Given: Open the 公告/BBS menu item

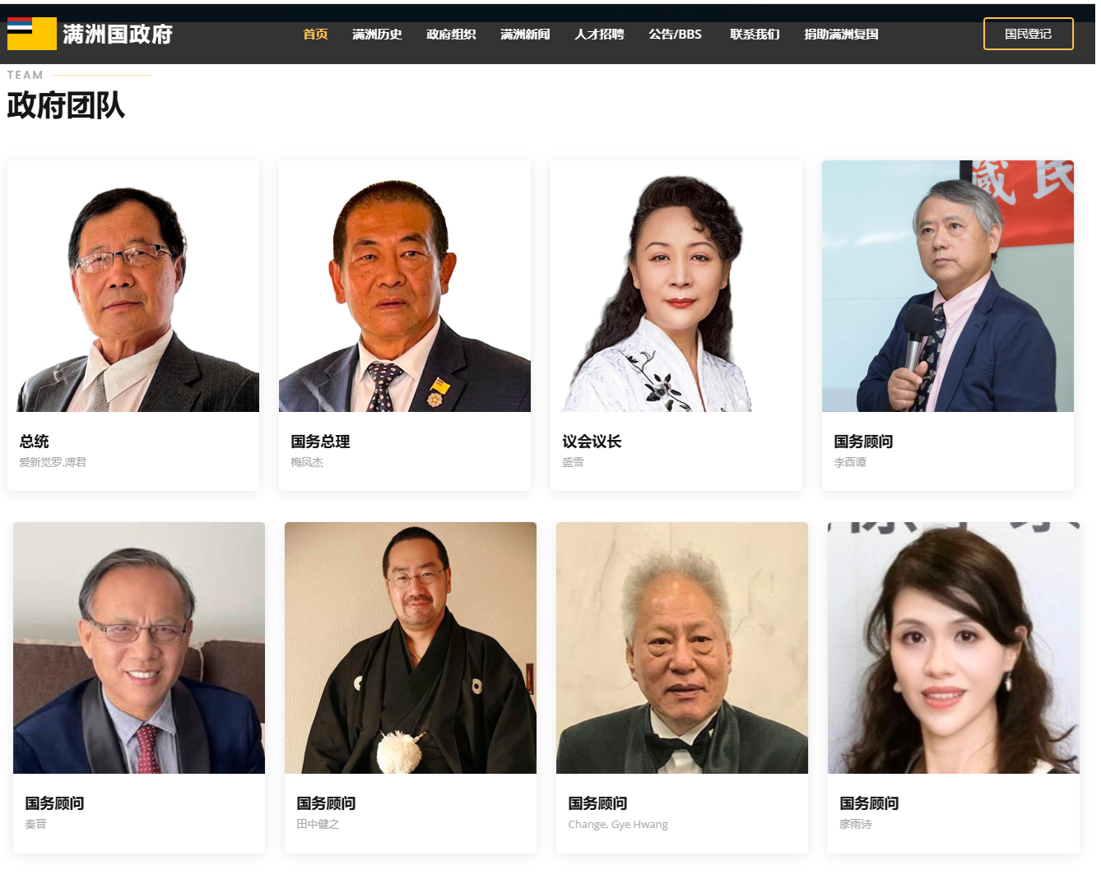Looking at the screenshot, I should (x=675, y=34).
